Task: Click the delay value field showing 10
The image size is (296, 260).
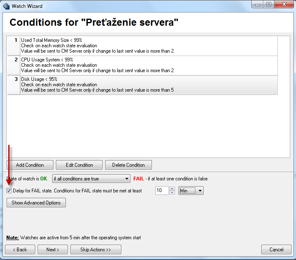Action: [162, 190]
